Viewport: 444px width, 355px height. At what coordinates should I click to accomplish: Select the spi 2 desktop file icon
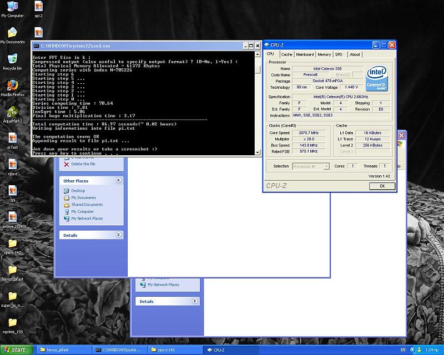pyautogui.click(x=38, y=9)
